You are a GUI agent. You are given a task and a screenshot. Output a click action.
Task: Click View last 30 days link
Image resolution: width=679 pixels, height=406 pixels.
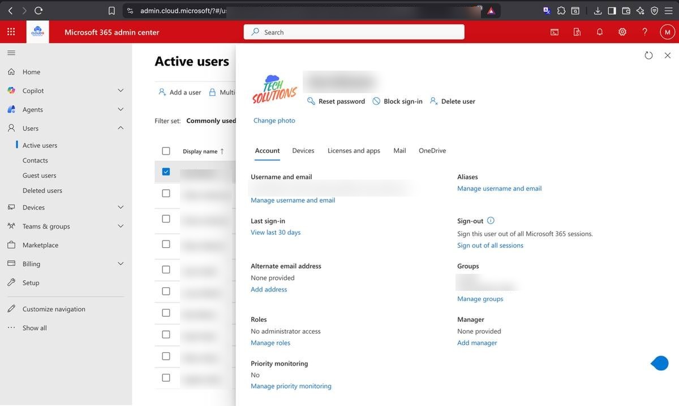[x=276, y=232]
